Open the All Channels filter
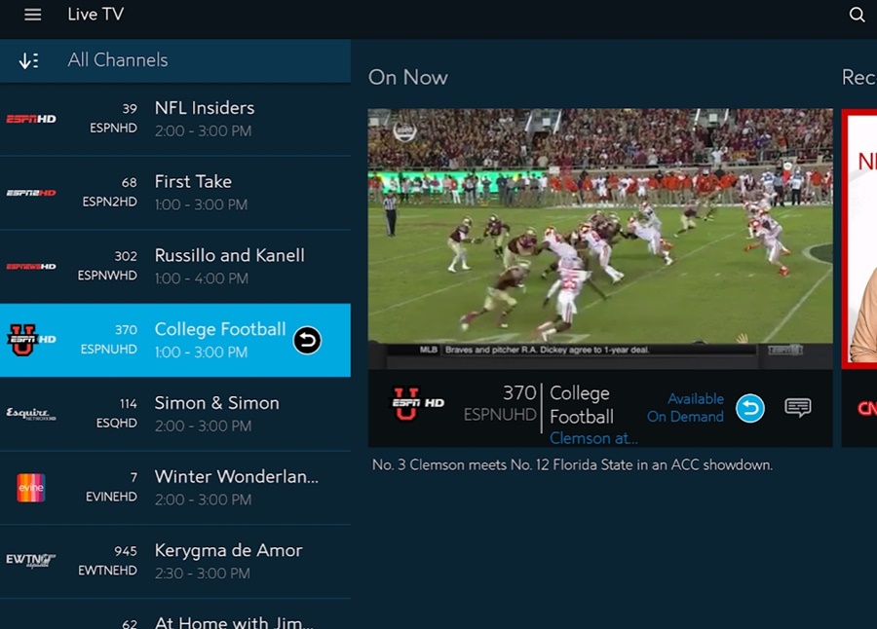Viewport: 877px width, 629px height. [x=175, y=60]
